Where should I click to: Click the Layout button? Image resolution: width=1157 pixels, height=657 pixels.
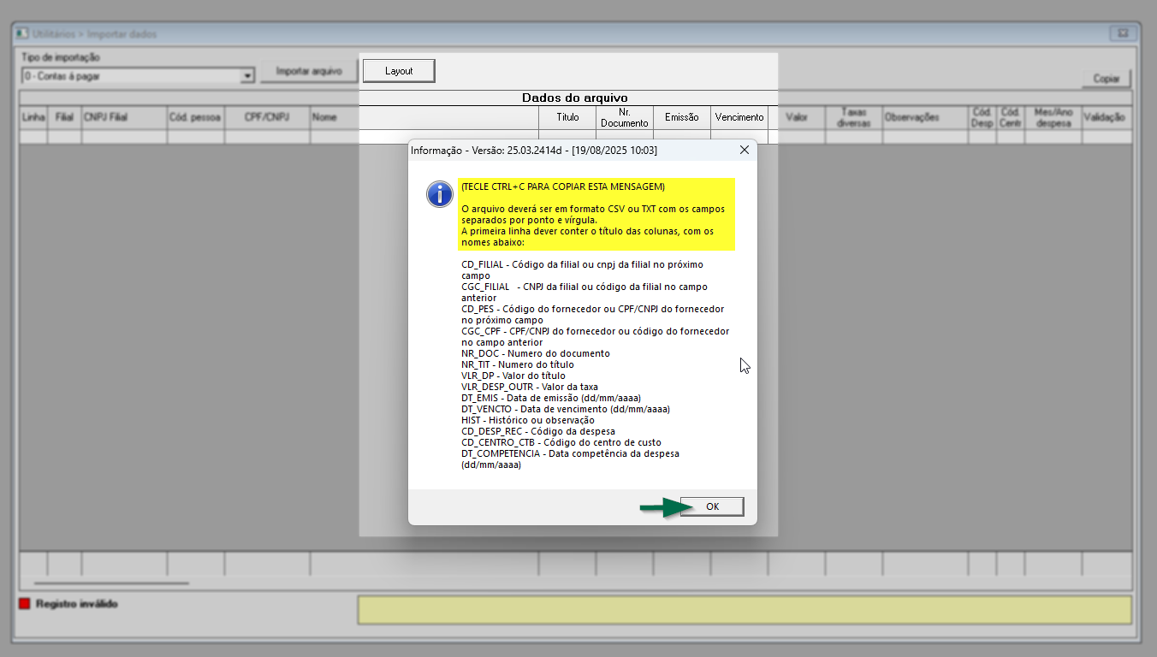coord(399,71)
